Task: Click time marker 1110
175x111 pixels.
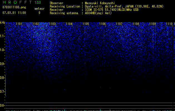Action: [x=169, y=24]
